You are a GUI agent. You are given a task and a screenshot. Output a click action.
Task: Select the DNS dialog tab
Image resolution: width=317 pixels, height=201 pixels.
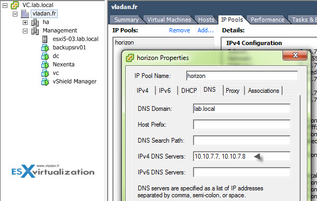click(209, 90)
